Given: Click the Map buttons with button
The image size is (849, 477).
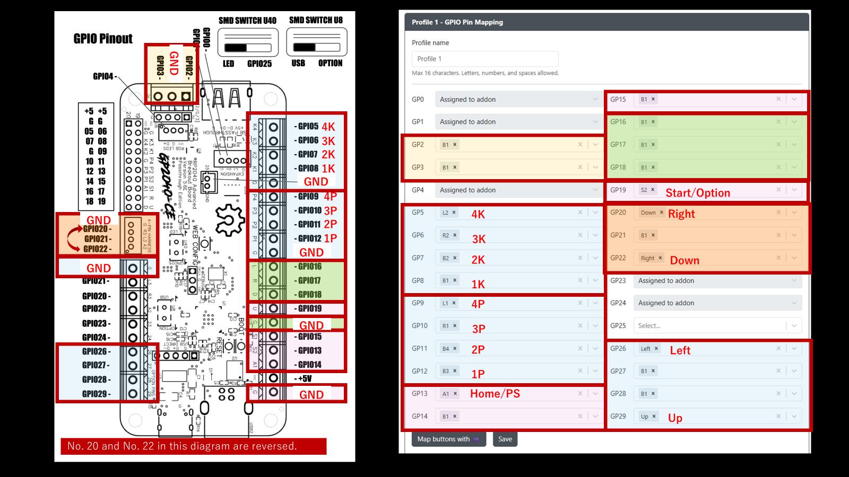Looking at the screenshot, I should pos(448,439).
